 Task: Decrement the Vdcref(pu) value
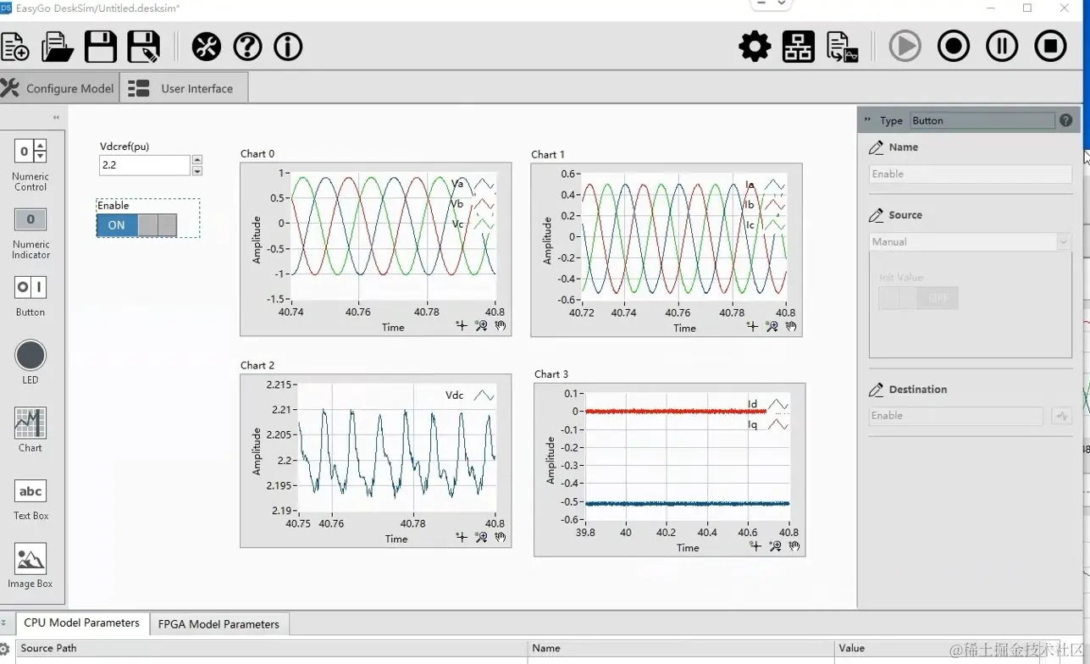tap(197, 170)
